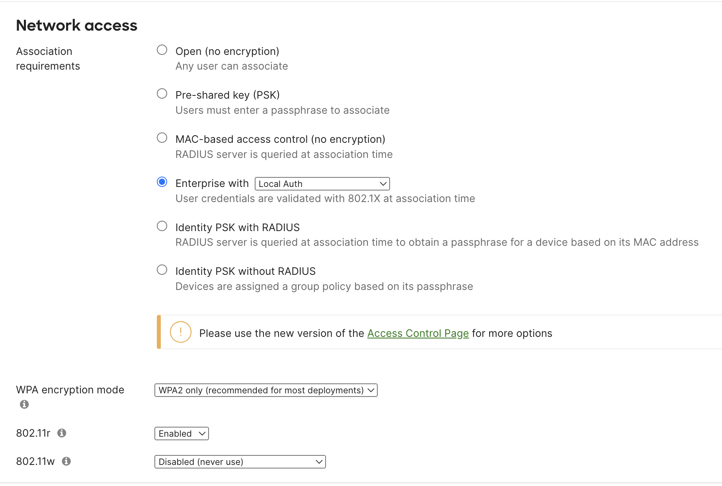Select Identity PSK without RADIUS
Screen dimensions: 722x486
tap(162, 270)
